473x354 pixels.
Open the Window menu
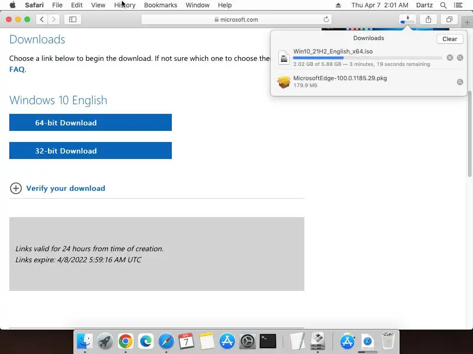198,5
